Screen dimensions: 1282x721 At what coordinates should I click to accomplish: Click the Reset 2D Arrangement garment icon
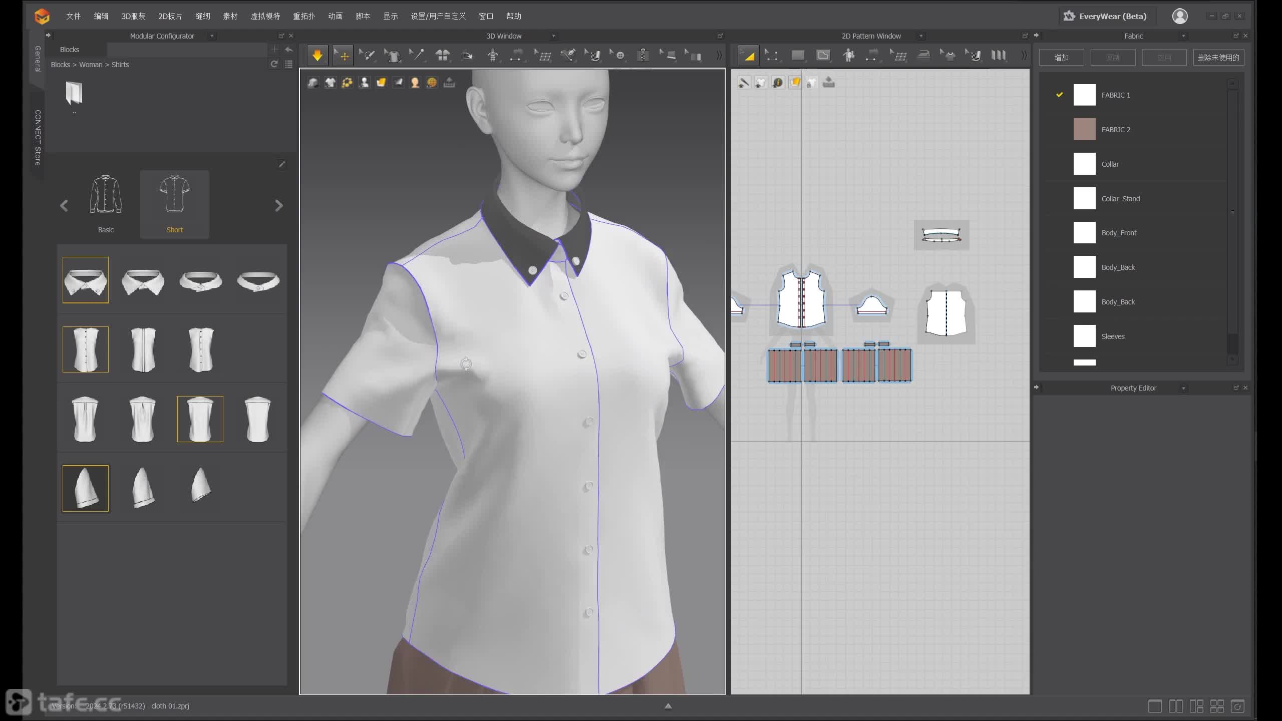click(x=443, y=56)
